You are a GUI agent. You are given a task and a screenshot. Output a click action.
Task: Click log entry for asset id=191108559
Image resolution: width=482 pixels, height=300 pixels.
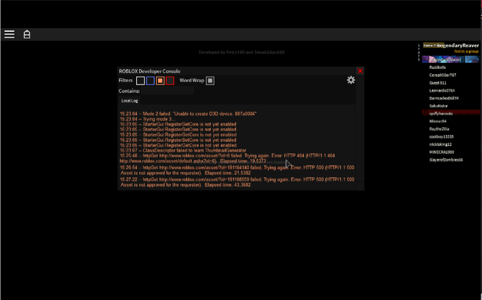(x=237, y=182)
